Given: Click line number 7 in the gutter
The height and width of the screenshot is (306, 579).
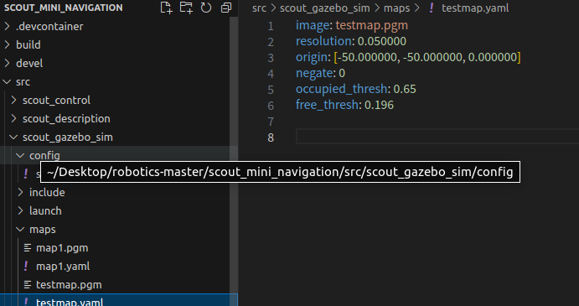Looking at the screenshot, I should 271,122.
